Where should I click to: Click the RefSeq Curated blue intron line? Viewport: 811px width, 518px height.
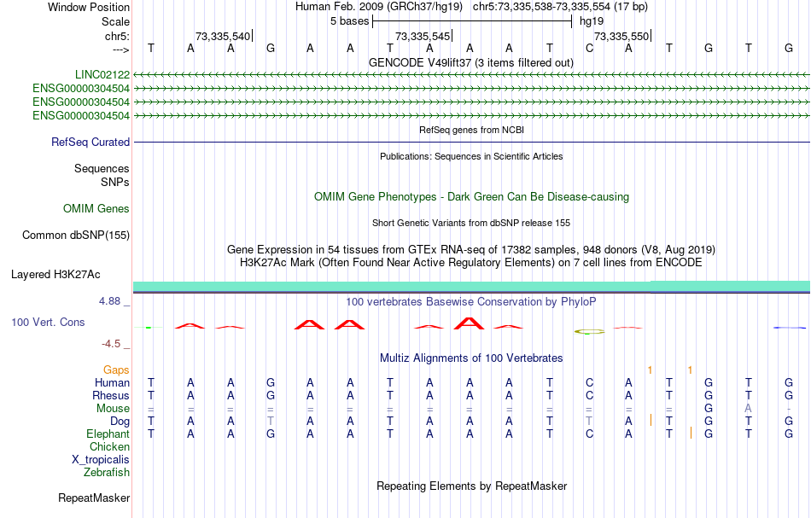(x=471, y=143)
